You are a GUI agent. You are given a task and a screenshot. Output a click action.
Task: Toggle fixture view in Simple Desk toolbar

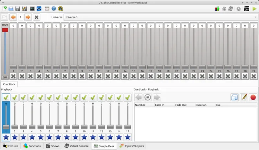coord(5,17)
